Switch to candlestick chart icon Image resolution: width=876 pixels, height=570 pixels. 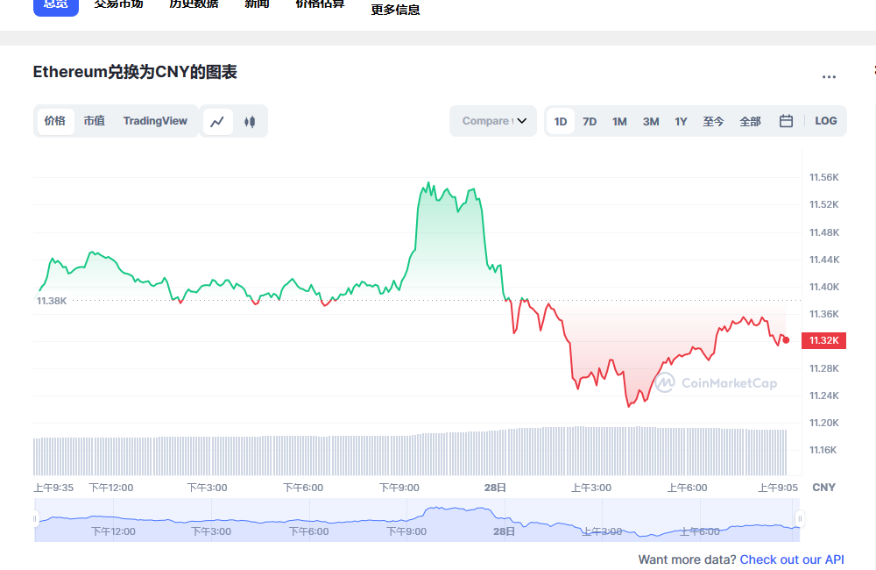click(x=250, y=121)
